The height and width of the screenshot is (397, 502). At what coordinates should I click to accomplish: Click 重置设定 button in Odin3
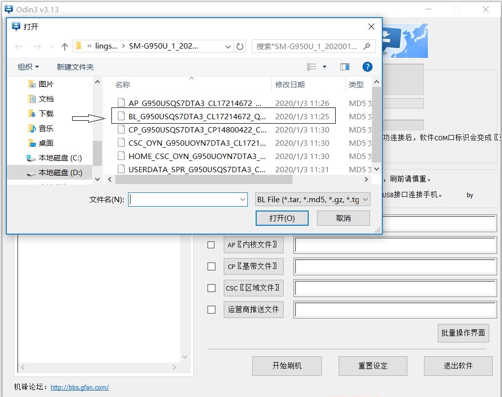[373, 366]
